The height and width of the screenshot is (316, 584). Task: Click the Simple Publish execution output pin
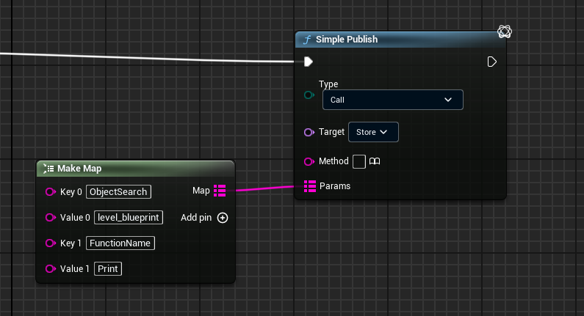click(x=492, y=62)
